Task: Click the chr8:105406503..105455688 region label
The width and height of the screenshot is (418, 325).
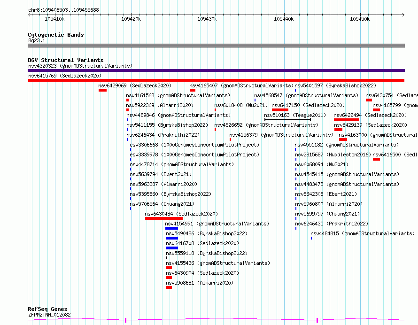Action: click(63, 10)
